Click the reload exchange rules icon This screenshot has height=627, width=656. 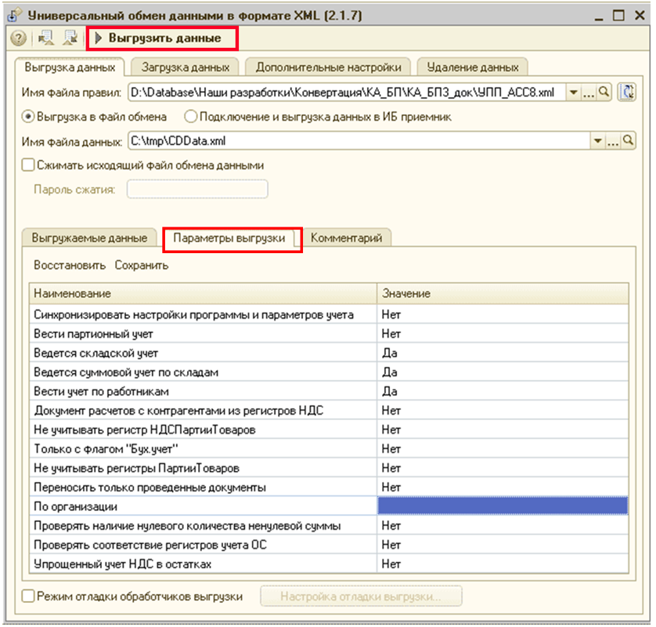tap(625, 92)
